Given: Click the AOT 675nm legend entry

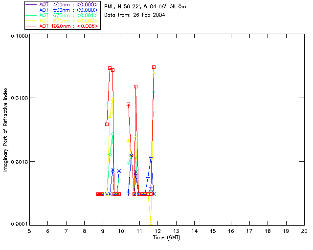Looking at the screenshot, I should (x=62, y=15).
